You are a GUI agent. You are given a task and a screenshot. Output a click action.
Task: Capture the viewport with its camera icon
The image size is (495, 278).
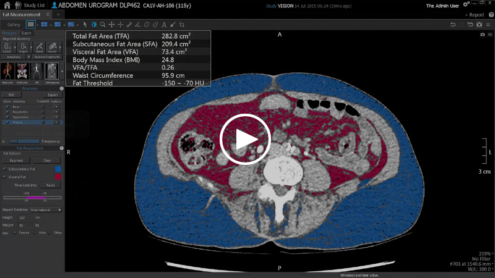point(483,35)
